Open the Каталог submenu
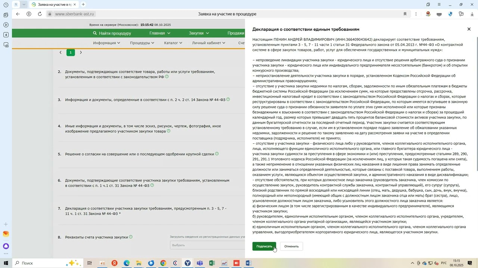The height and width of the screenshot is (268, 478). 173,43
